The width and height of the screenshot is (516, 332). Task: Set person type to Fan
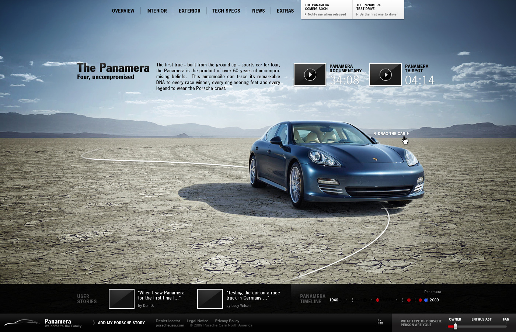[506, 319]
